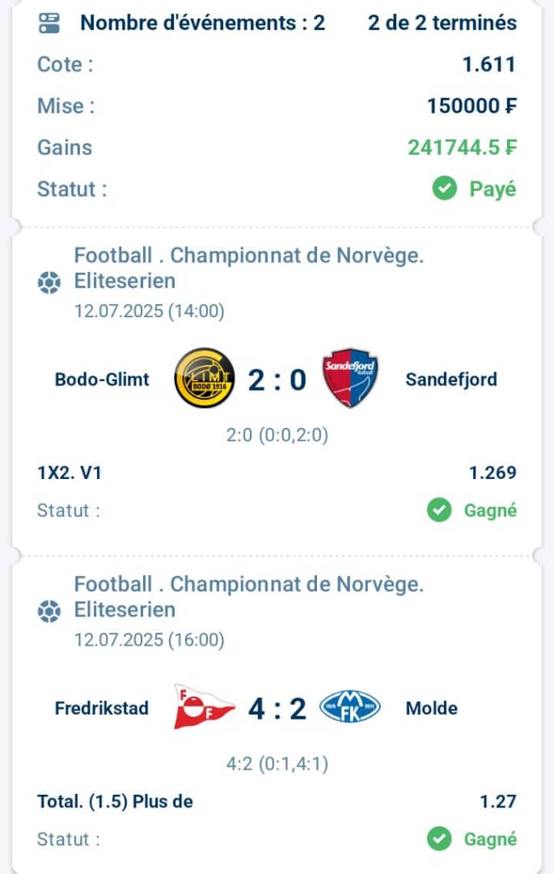Screen dimensions: 554x874
Task: Click the Gains amount 241744.5
Action: [462, 148]
